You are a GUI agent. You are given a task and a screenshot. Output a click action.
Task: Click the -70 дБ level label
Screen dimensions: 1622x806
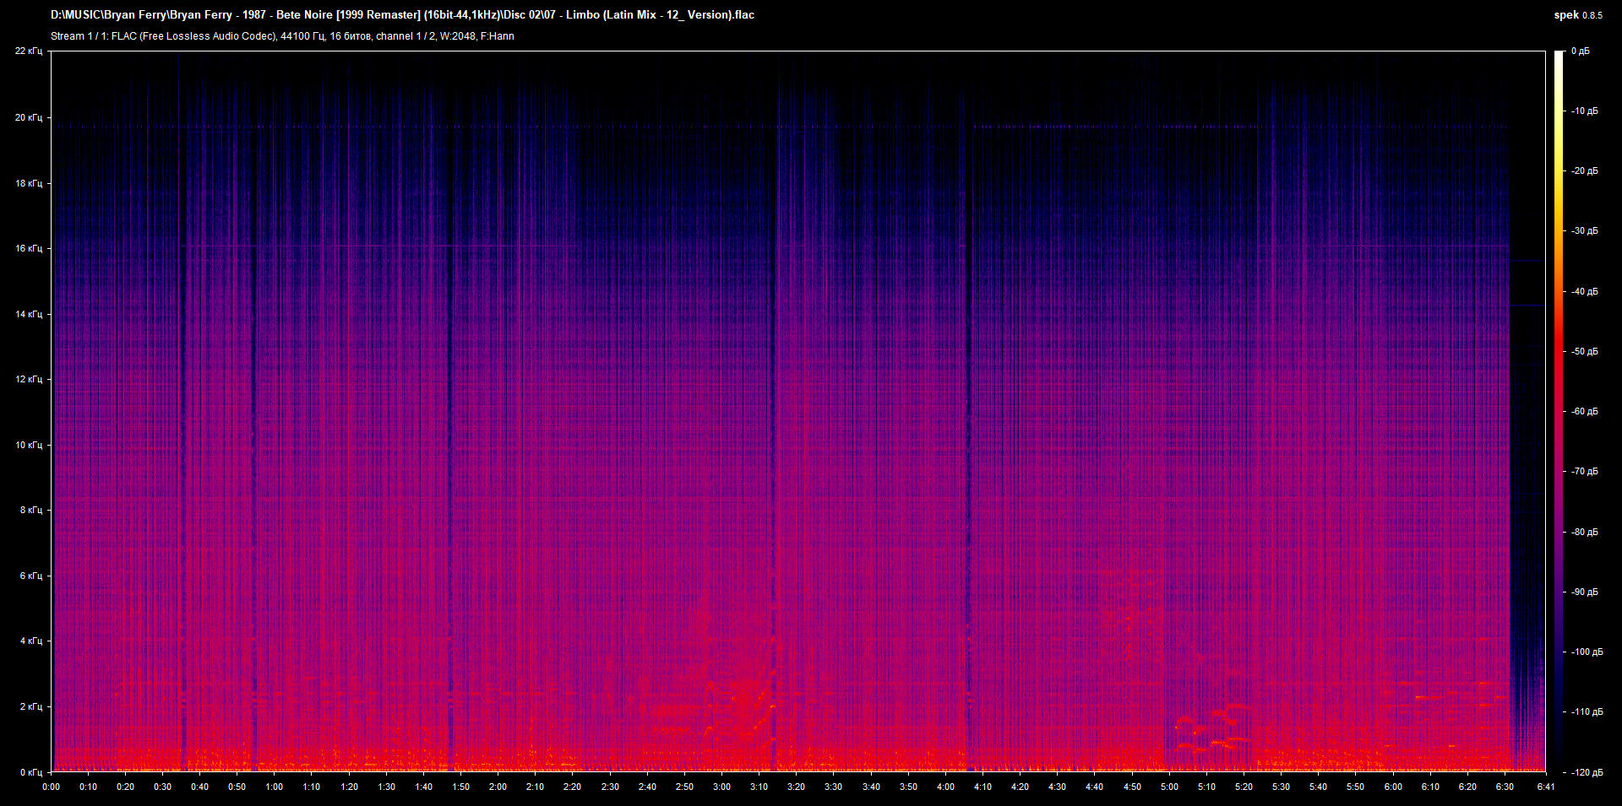pyautogui.click(x=1584, y=472)
